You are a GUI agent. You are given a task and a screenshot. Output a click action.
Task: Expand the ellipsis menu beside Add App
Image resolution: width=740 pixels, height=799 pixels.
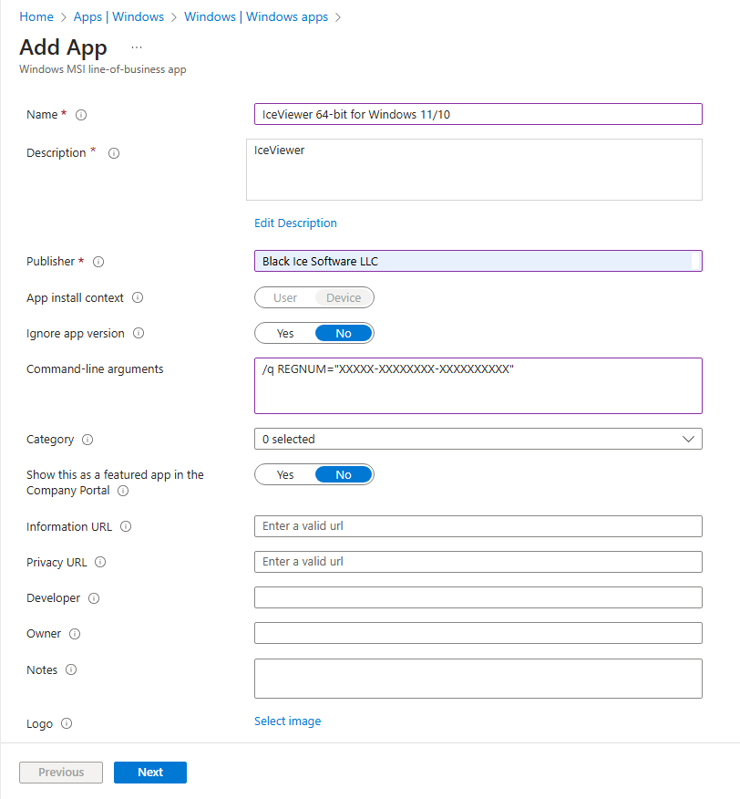point(136,47)
